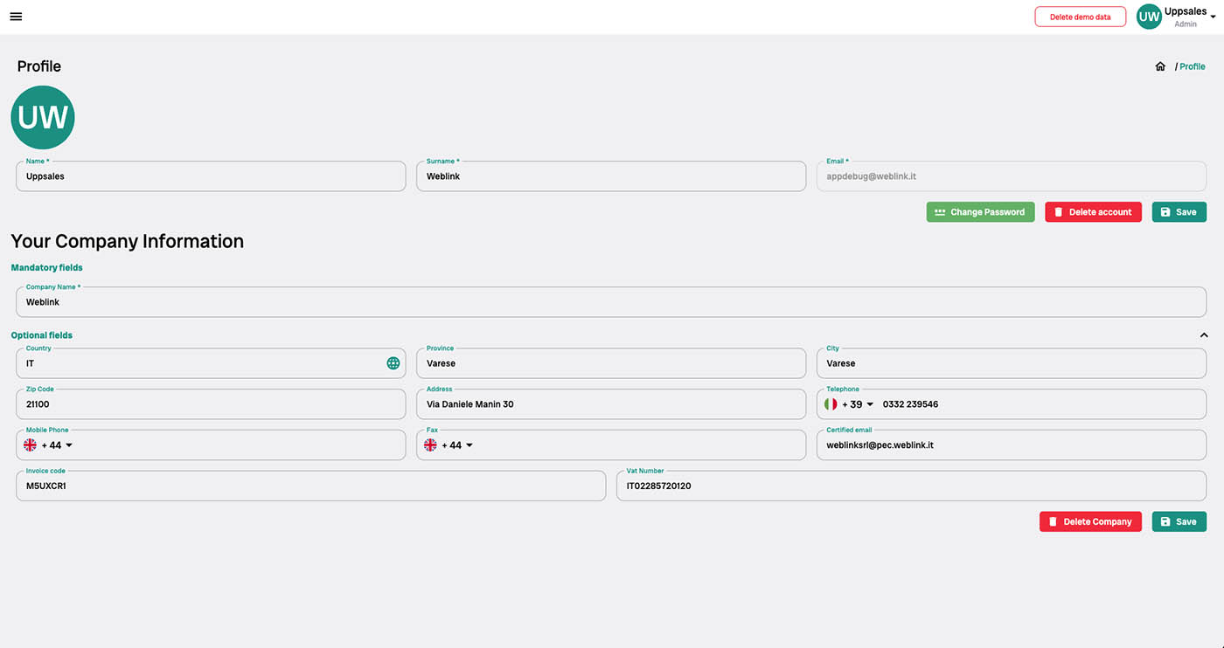Viewport: 1224px width, 648px height.
Task: Save the company information
Action: 1179,521
